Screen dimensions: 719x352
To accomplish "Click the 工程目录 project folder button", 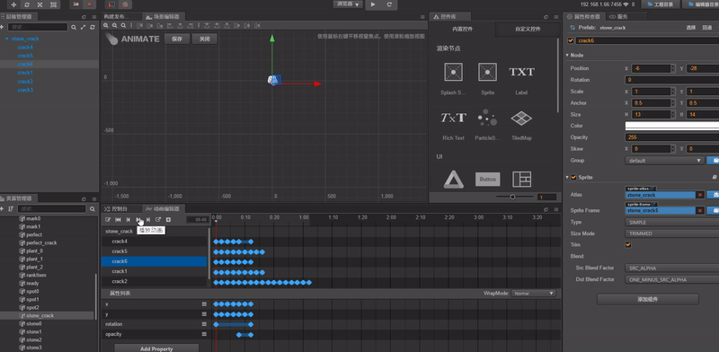I will tap(660, 4).
